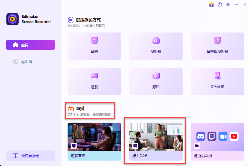Click the Twitch icon
This screenshot has width=249, height=166.
[x=212, y=136]
